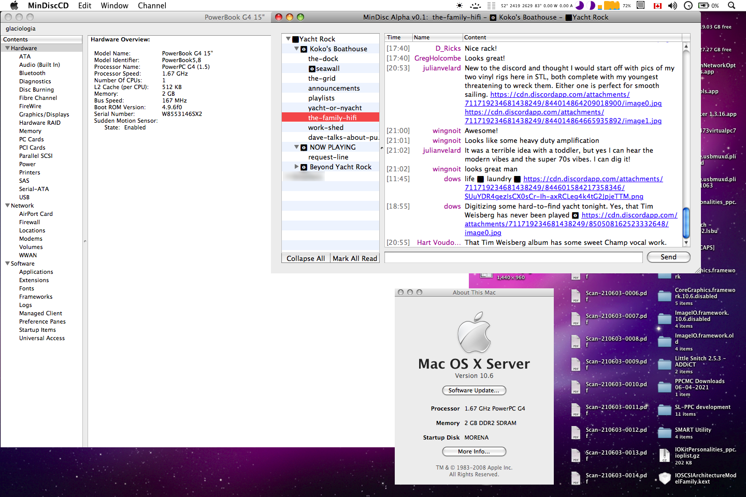Open the MinDiscCD application menu
Screen dimensions: 746x497
[x=48, y=5]
